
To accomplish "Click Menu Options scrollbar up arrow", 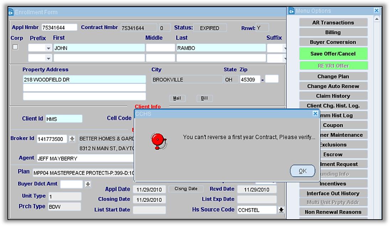I will [x=377, y=19].
